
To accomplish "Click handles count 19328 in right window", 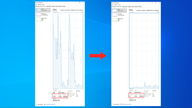I will (141, 96).
